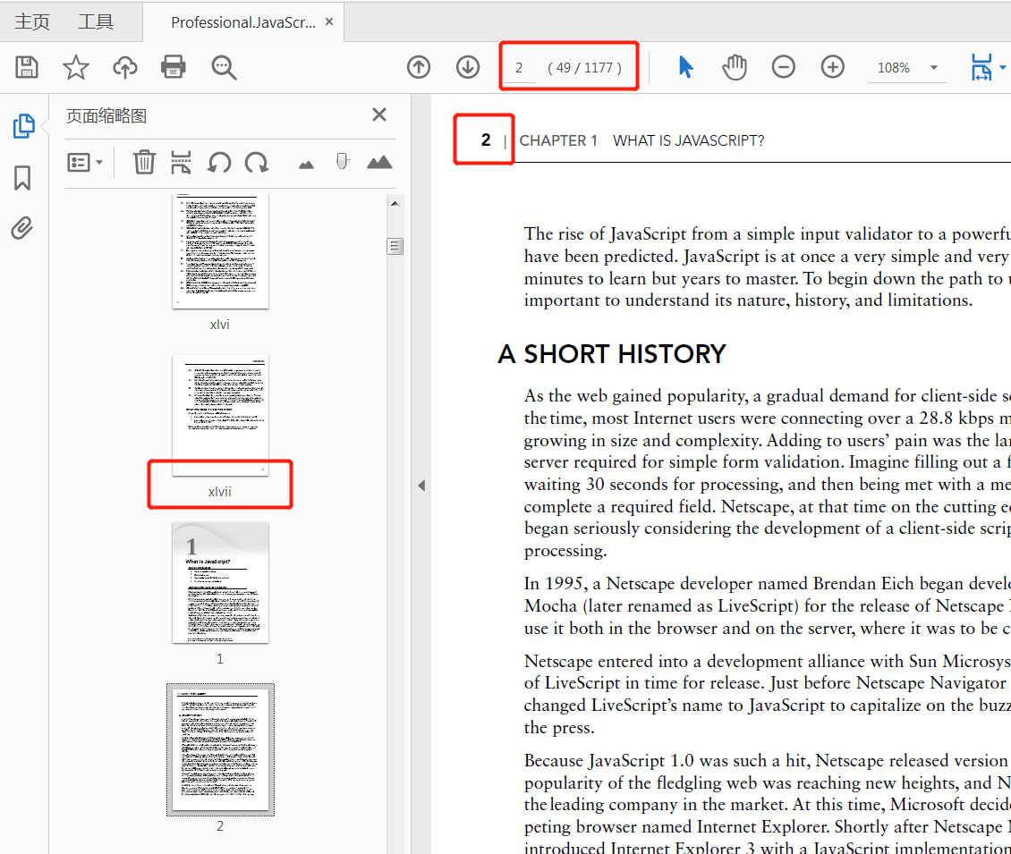
Task: Open the bookmarks panel icon
Action: 22,177
